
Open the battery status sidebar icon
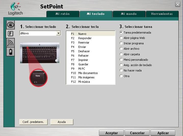point(10,52)
